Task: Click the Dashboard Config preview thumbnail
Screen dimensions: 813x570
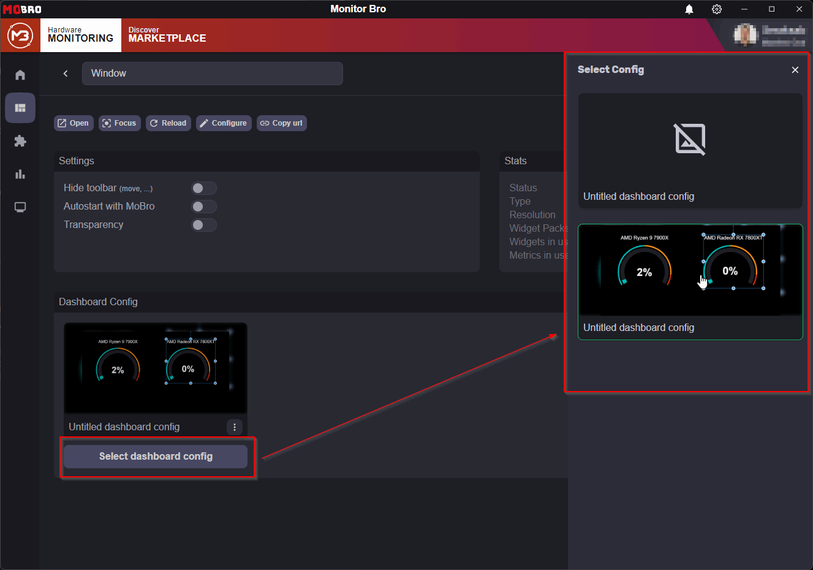Action: 156,368
